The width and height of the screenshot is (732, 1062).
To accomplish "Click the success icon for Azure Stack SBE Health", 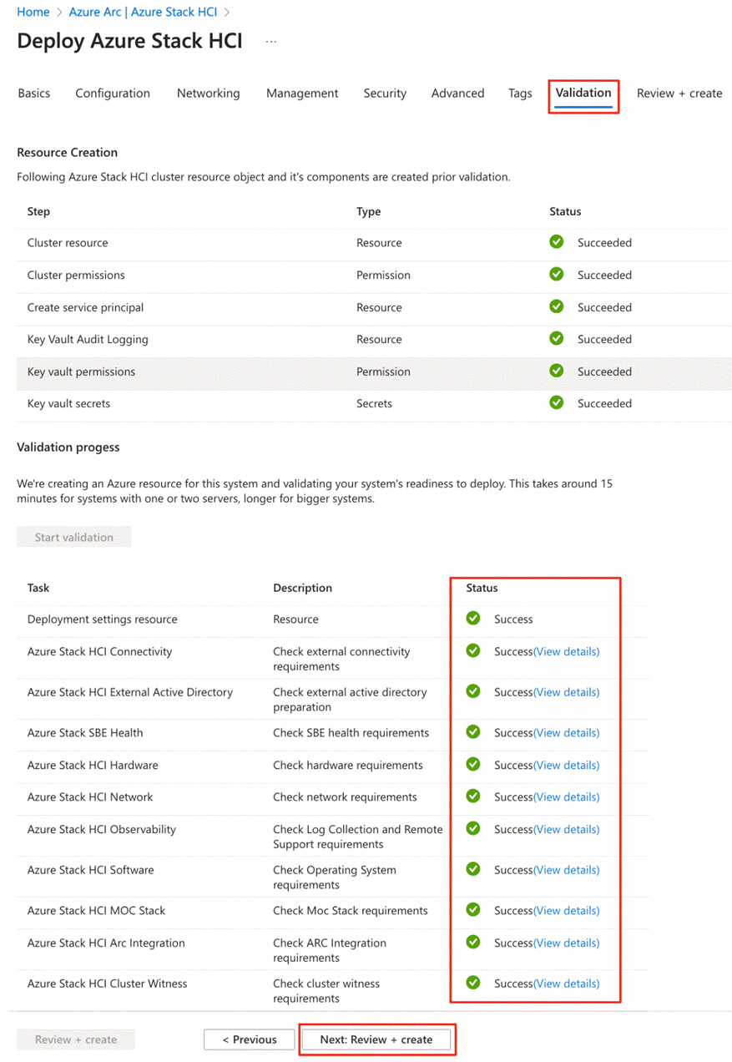I will [473, 731].
